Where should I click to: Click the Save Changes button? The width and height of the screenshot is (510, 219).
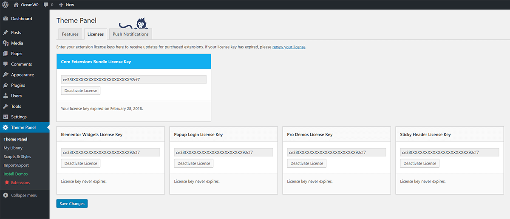point(72,204)
